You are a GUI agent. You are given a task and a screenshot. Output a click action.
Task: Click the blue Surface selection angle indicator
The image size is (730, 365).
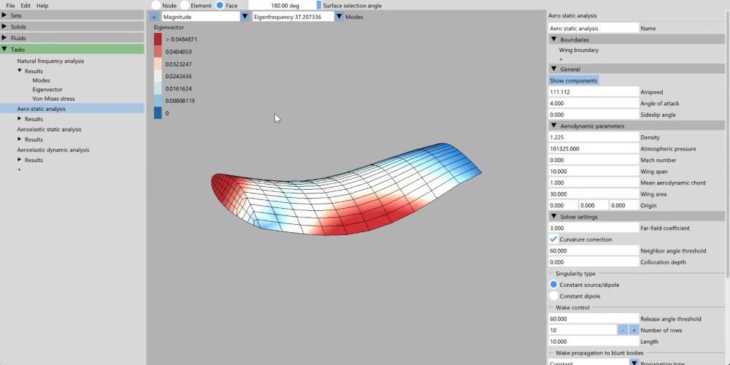(x=318, y=6)
